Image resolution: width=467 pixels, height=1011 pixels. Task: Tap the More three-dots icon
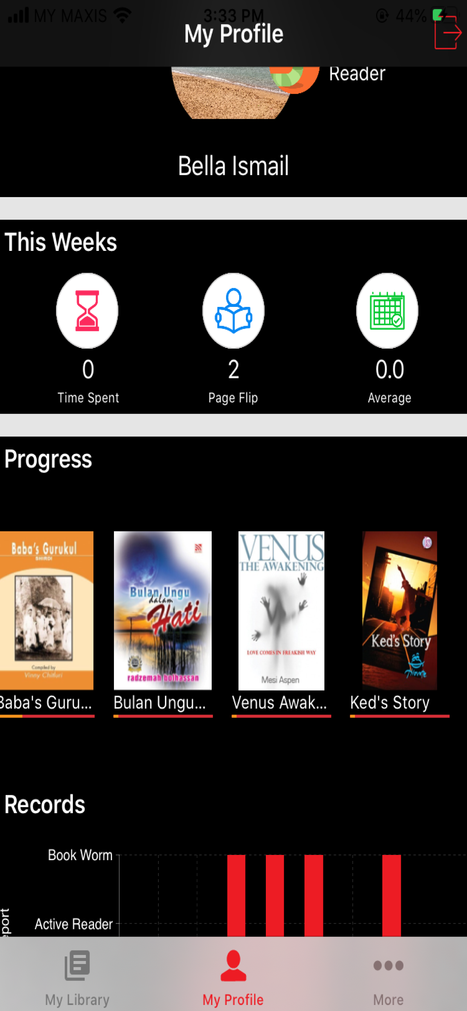pos(388,965)
